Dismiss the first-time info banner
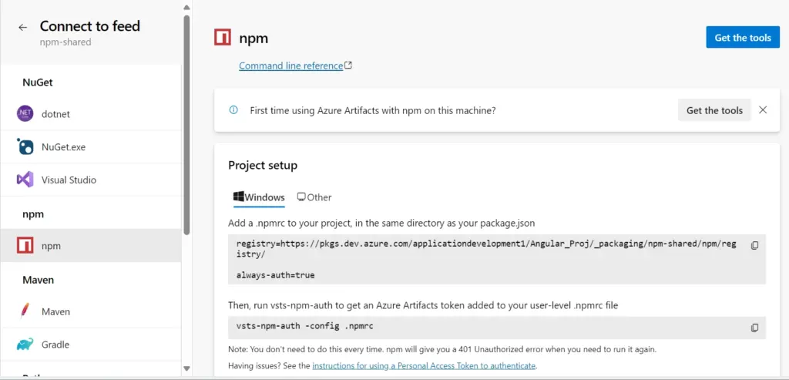This screenshot has width=789, height=380. point(763,109)
